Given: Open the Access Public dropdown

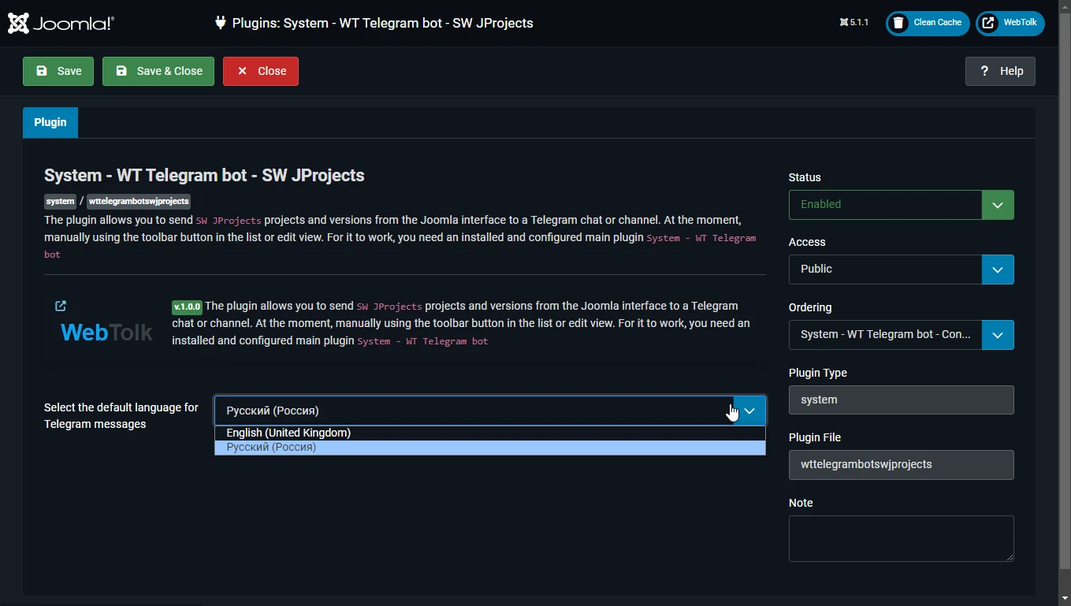Looking at the screenshot, I should point(901,270).
